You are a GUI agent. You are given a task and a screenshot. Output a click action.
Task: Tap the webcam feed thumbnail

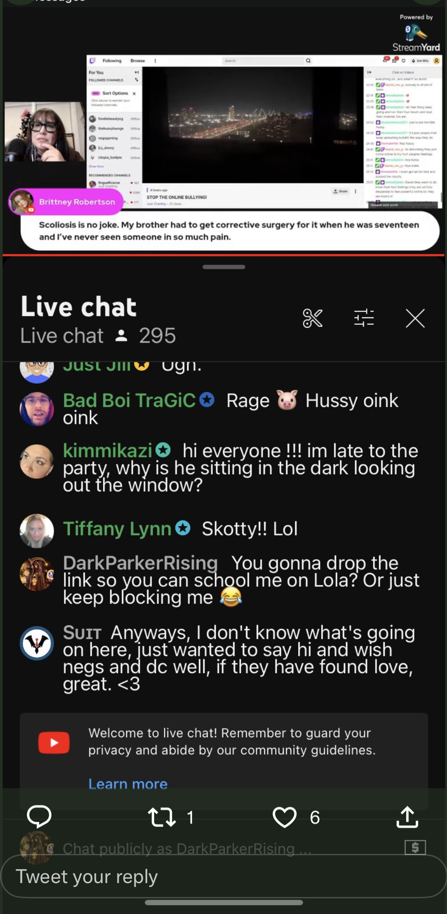pos(44,132)
